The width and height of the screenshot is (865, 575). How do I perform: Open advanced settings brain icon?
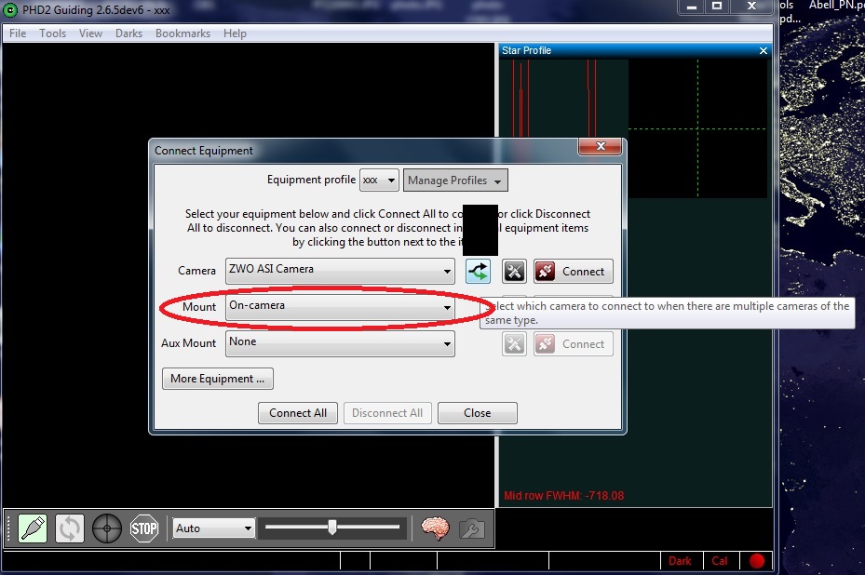(435, 528)
